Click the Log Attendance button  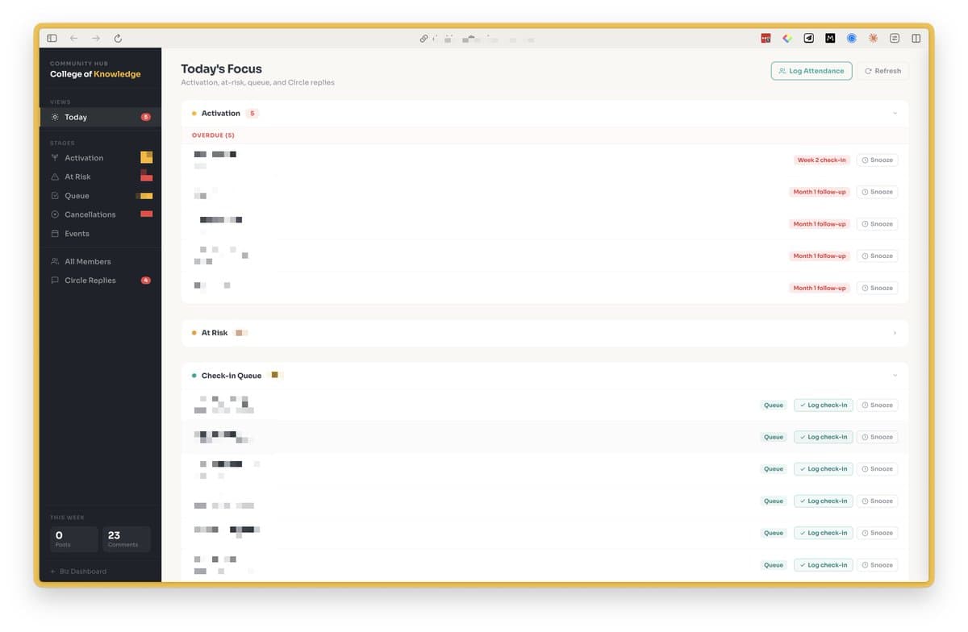[812, 70]
